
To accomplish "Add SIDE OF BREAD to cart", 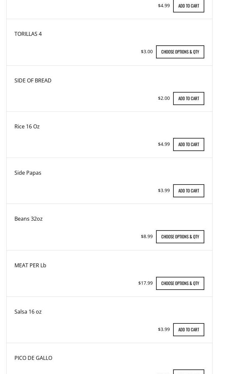I will click(x=189, y=98).
